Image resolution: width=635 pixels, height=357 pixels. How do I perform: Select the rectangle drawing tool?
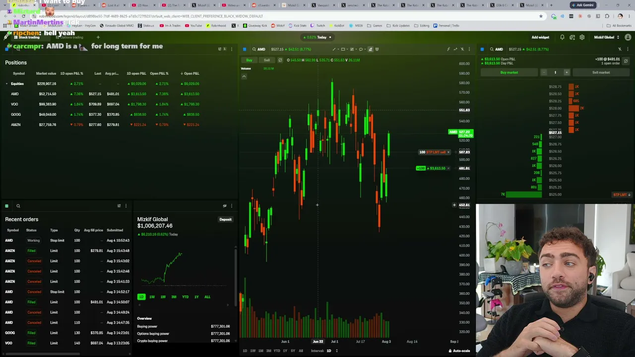(x=343, y=49)
